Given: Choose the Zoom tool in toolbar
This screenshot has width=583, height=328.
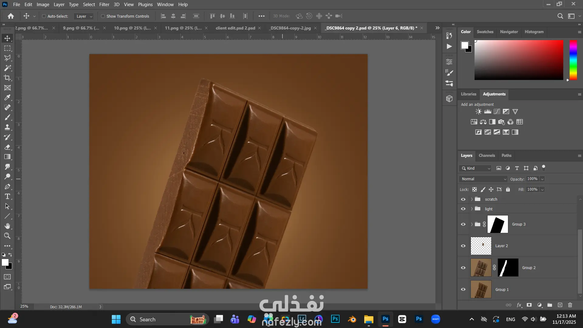Looking at the screenshot, I should pyautogui.click(x=7, y=236).
